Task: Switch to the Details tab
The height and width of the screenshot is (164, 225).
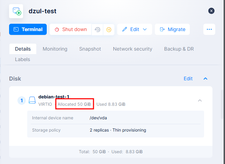Action: point(23,49)
